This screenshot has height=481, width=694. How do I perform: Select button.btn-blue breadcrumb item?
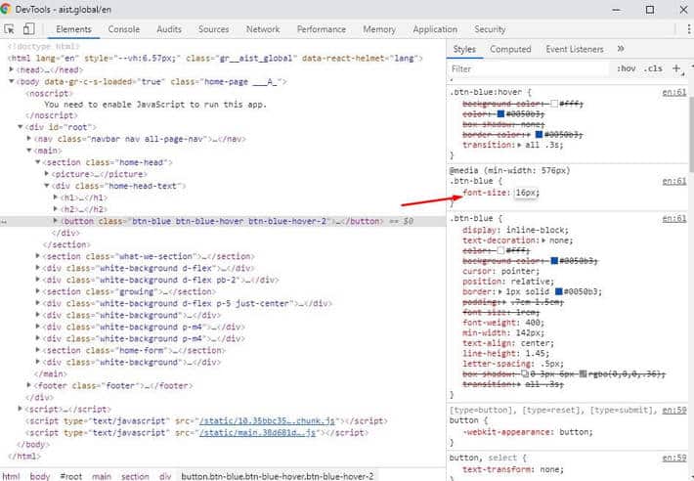[278, 476]
